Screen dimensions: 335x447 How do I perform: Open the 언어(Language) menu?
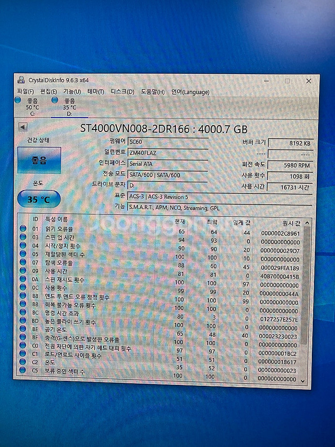point(190,92)
